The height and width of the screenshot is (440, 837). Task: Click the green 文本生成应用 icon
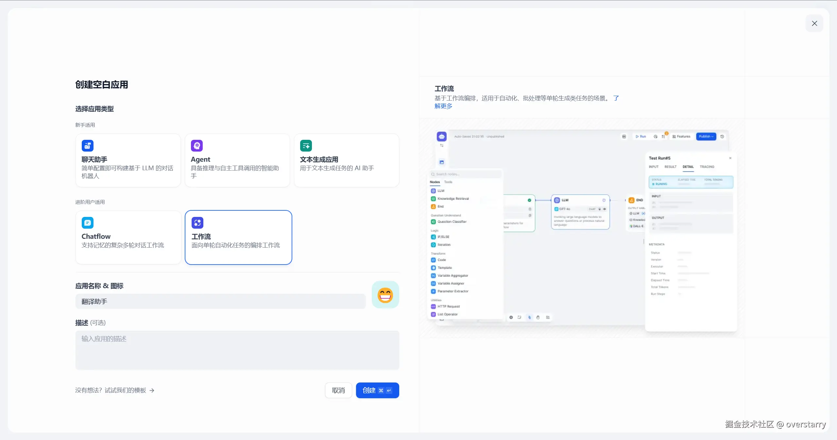coord(306,146)
